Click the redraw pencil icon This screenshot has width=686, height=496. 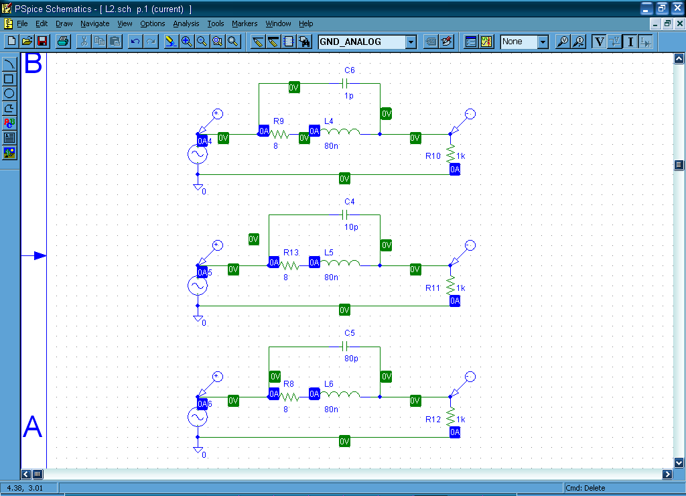coord(170,42)
